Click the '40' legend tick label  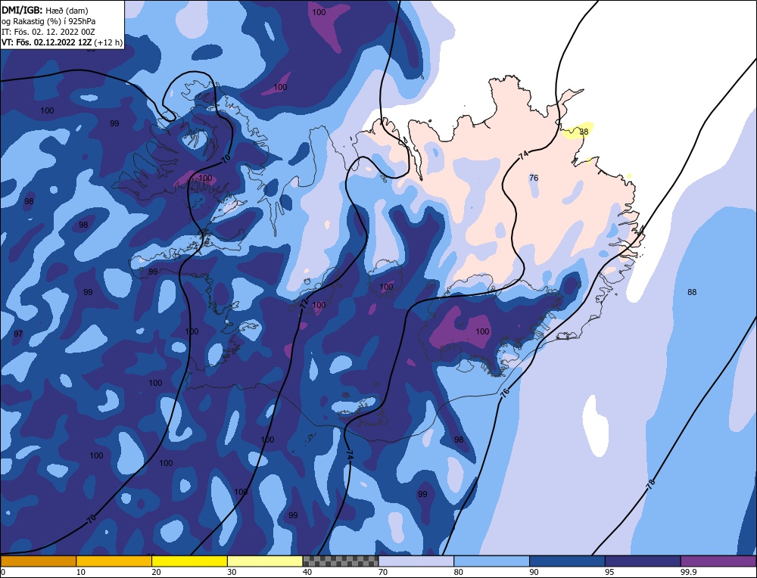pyautogui.click(x=307, y=572)
